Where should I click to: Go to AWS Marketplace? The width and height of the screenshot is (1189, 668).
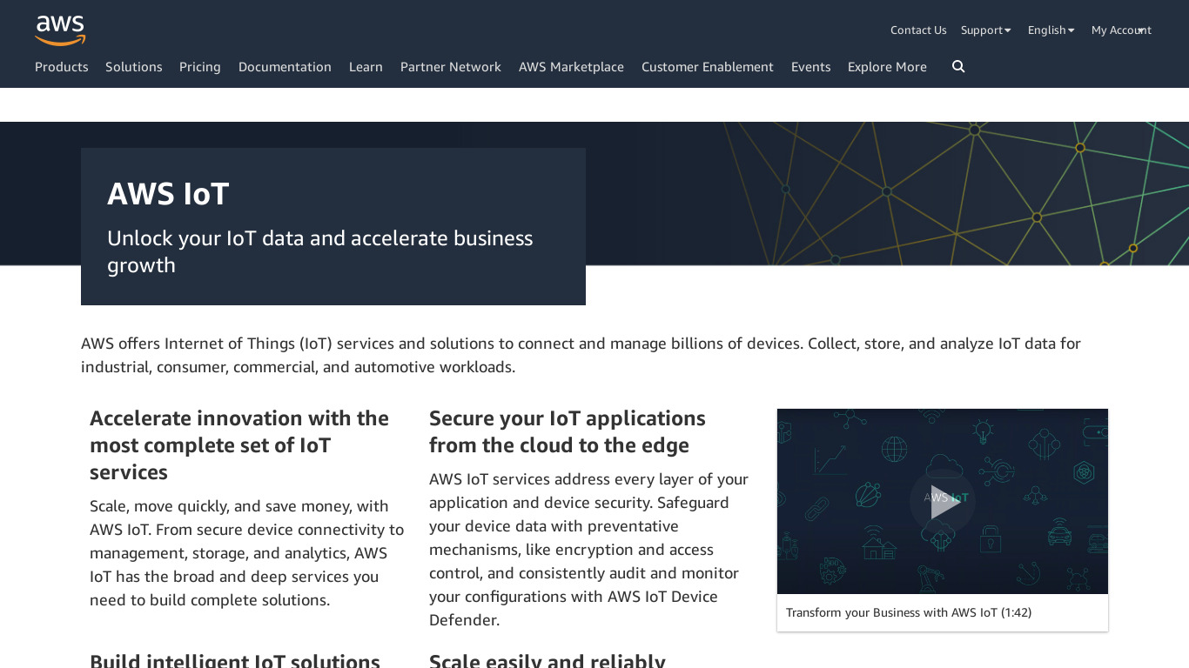[571, 67]
